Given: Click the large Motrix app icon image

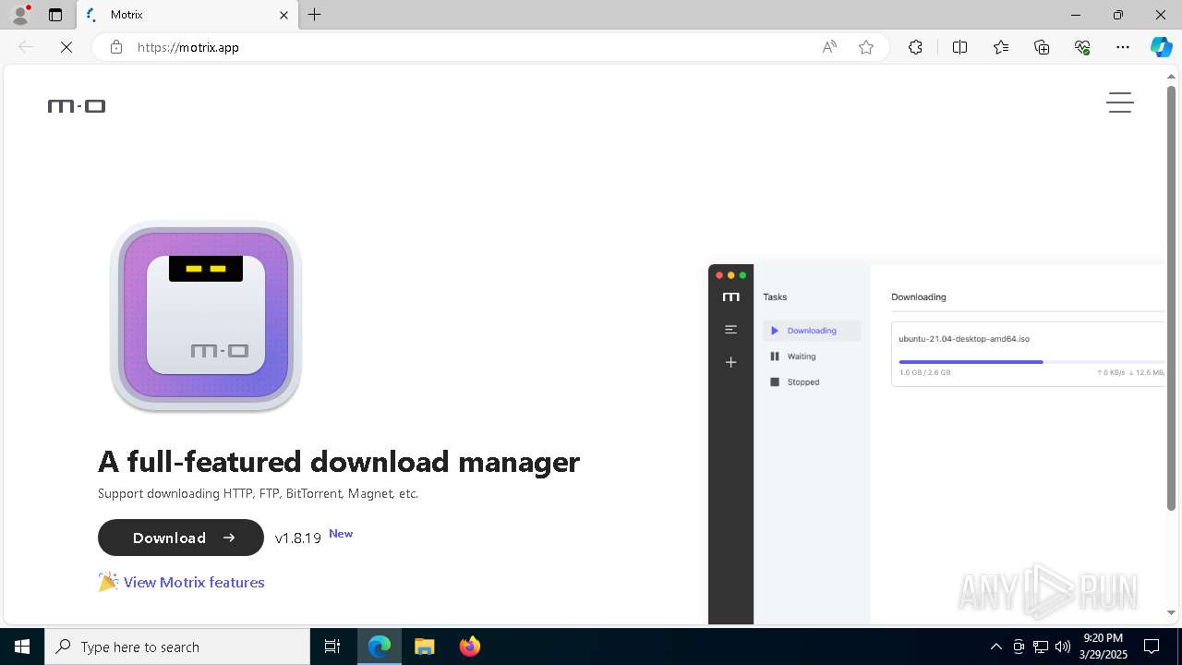Looking at the screenshot, I should 206,317.
